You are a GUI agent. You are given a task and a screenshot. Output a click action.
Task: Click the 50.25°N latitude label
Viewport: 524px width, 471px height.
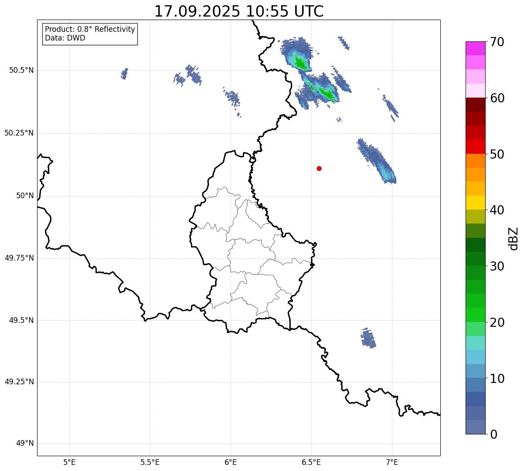click(x=19, y=133)
